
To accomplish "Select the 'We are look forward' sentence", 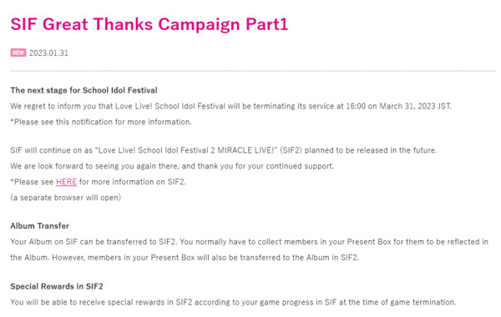I will pyautogui.click(x=172, y=166).
